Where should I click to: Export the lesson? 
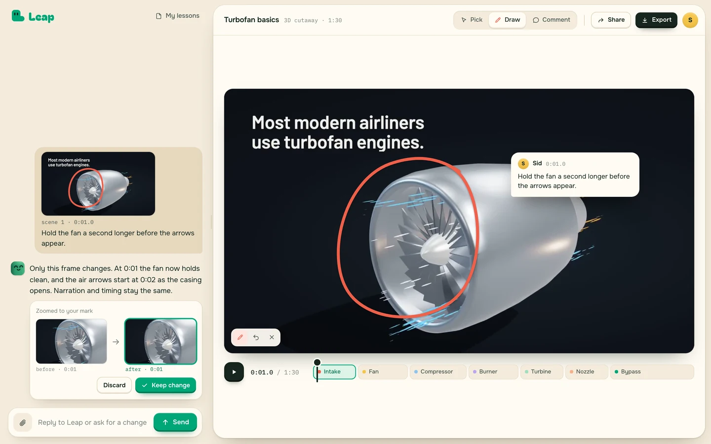(x=656, y=20)
